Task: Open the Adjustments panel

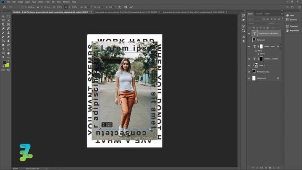Action: (x=293, y=31)
